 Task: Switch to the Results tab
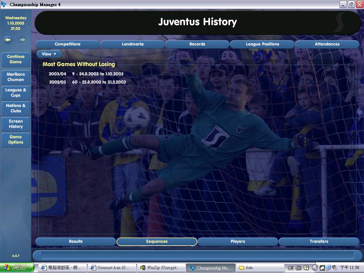pos(76,241)
